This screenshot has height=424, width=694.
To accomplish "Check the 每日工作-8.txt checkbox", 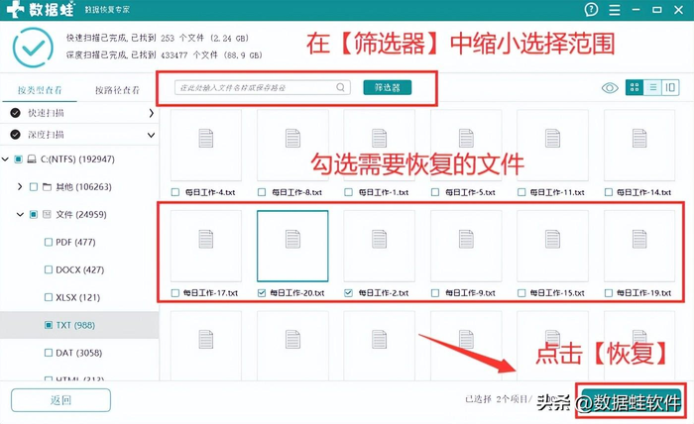I will [262, 192].
